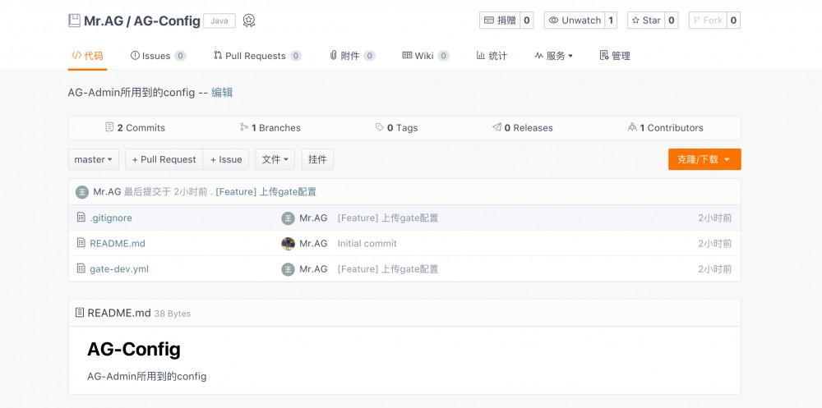The image size is (822, 408).
Task: Click the file icon beside gate-dev.yml
Action: [x=81, y=268]
